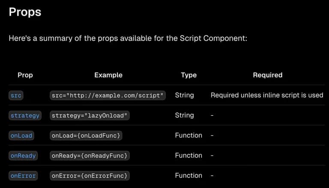Click the onLoad={onLoadFunc} example code
Viewport: 329px width, 188px height.
[87, 135]
